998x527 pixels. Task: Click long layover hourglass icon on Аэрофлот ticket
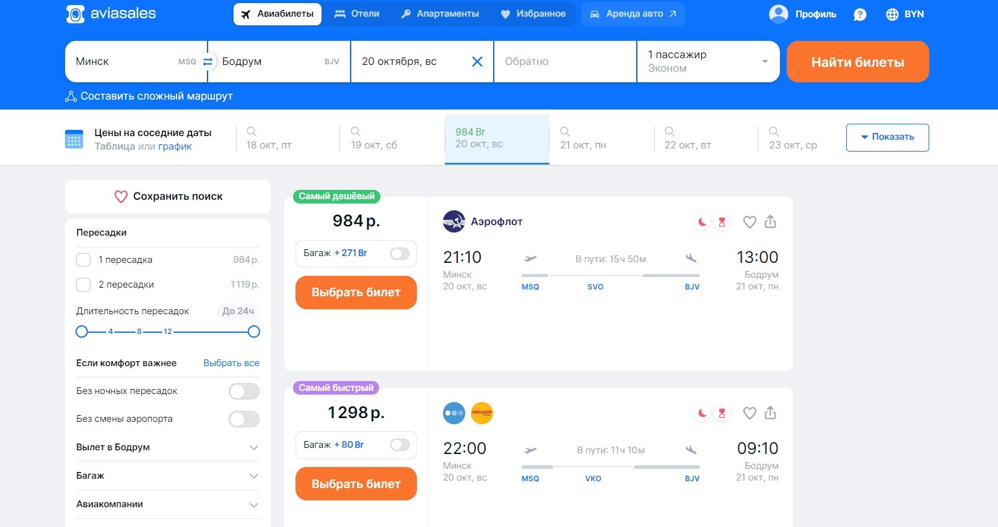(722, 222)
